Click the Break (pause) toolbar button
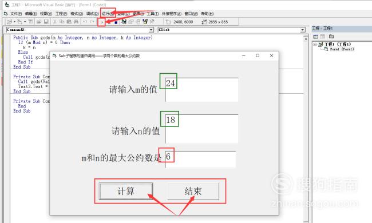Screen dimensions: 372x223 tap(109, 22)
